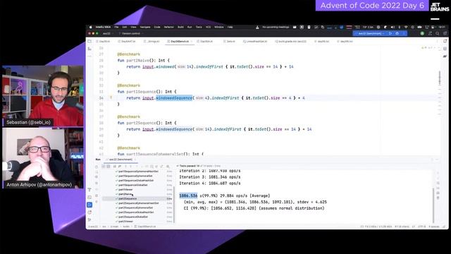Screen dimensions: 451x254
Task: Click the console output scrollbar
Action: (x=434, y=205)
